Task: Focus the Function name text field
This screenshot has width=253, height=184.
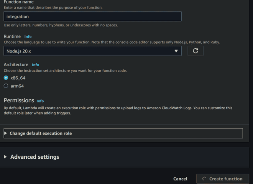Action: coord(92,16)
